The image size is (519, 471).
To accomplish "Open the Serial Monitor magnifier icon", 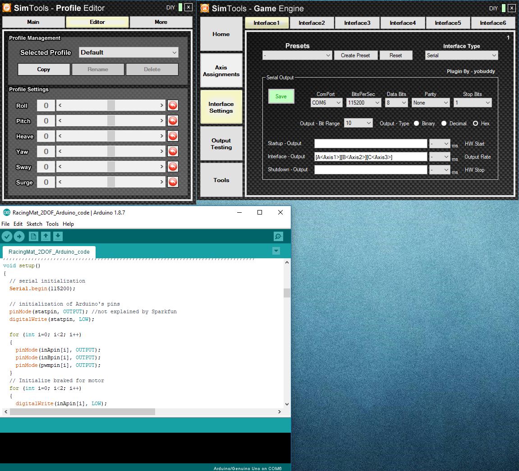I will (278, 236).
